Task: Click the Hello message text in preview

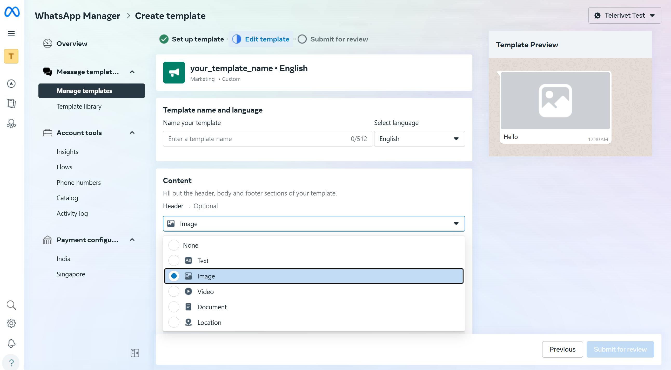Action: point(511,137)
